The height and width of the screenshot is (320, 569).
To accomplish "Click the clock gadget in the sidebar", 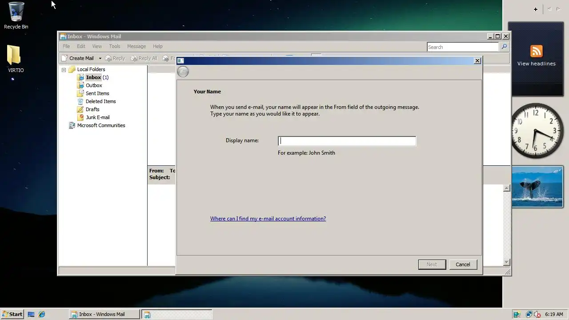I will (x=537, y=131).
